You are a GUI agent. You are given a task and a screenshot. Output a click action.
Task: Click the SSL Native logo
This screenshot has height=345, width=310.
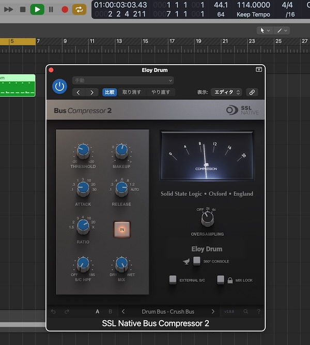(x=242, y=110)
